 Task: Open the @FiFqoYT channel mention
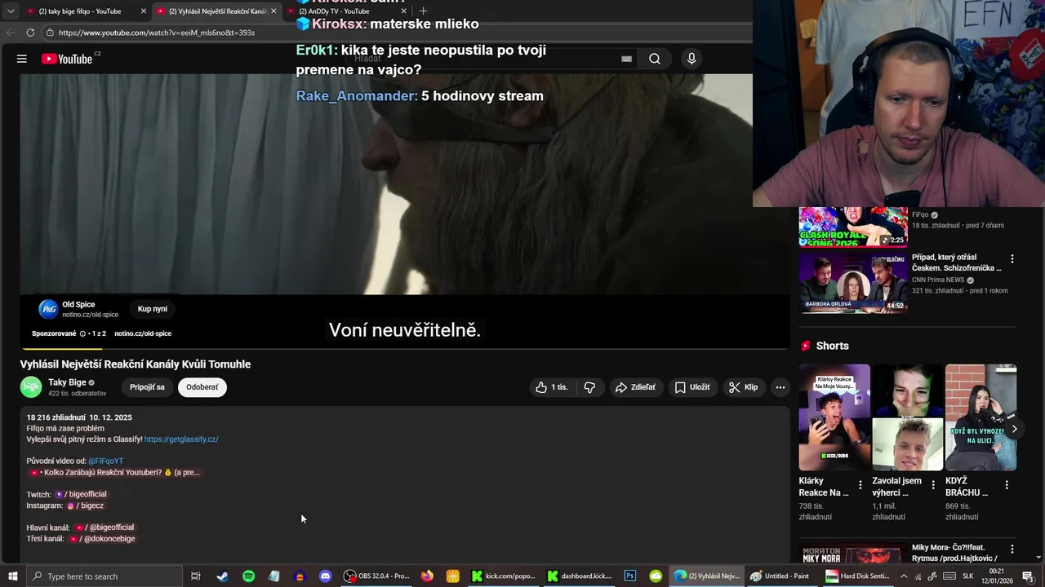(105, 461)
